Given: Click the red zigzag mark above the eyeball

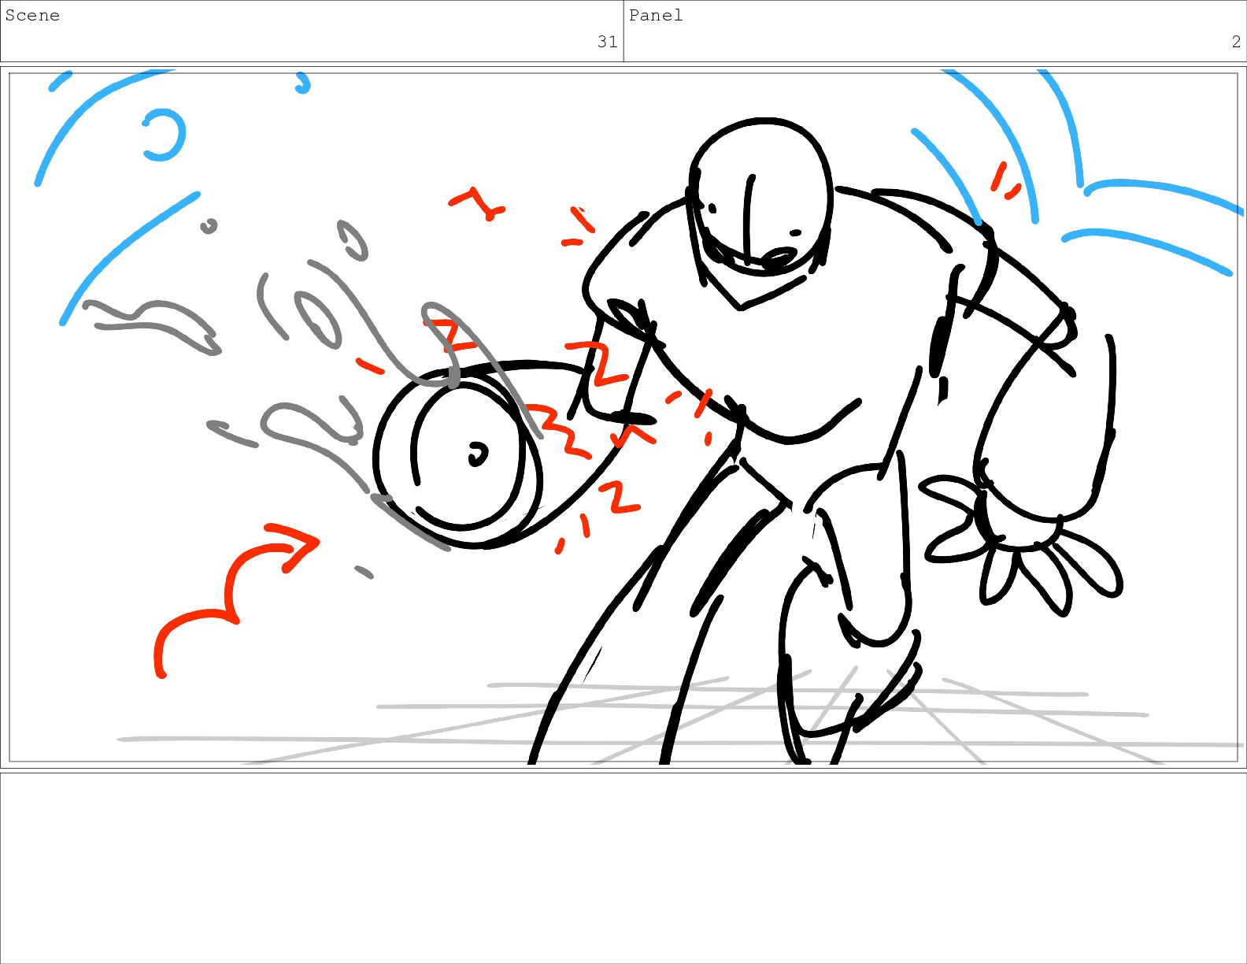Looking at the screenshot, I should 476,203.
